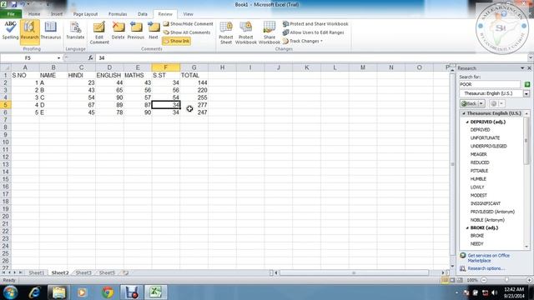
Task: Select Allow Users to Edit Ranges
Action: tap(314, 32)
